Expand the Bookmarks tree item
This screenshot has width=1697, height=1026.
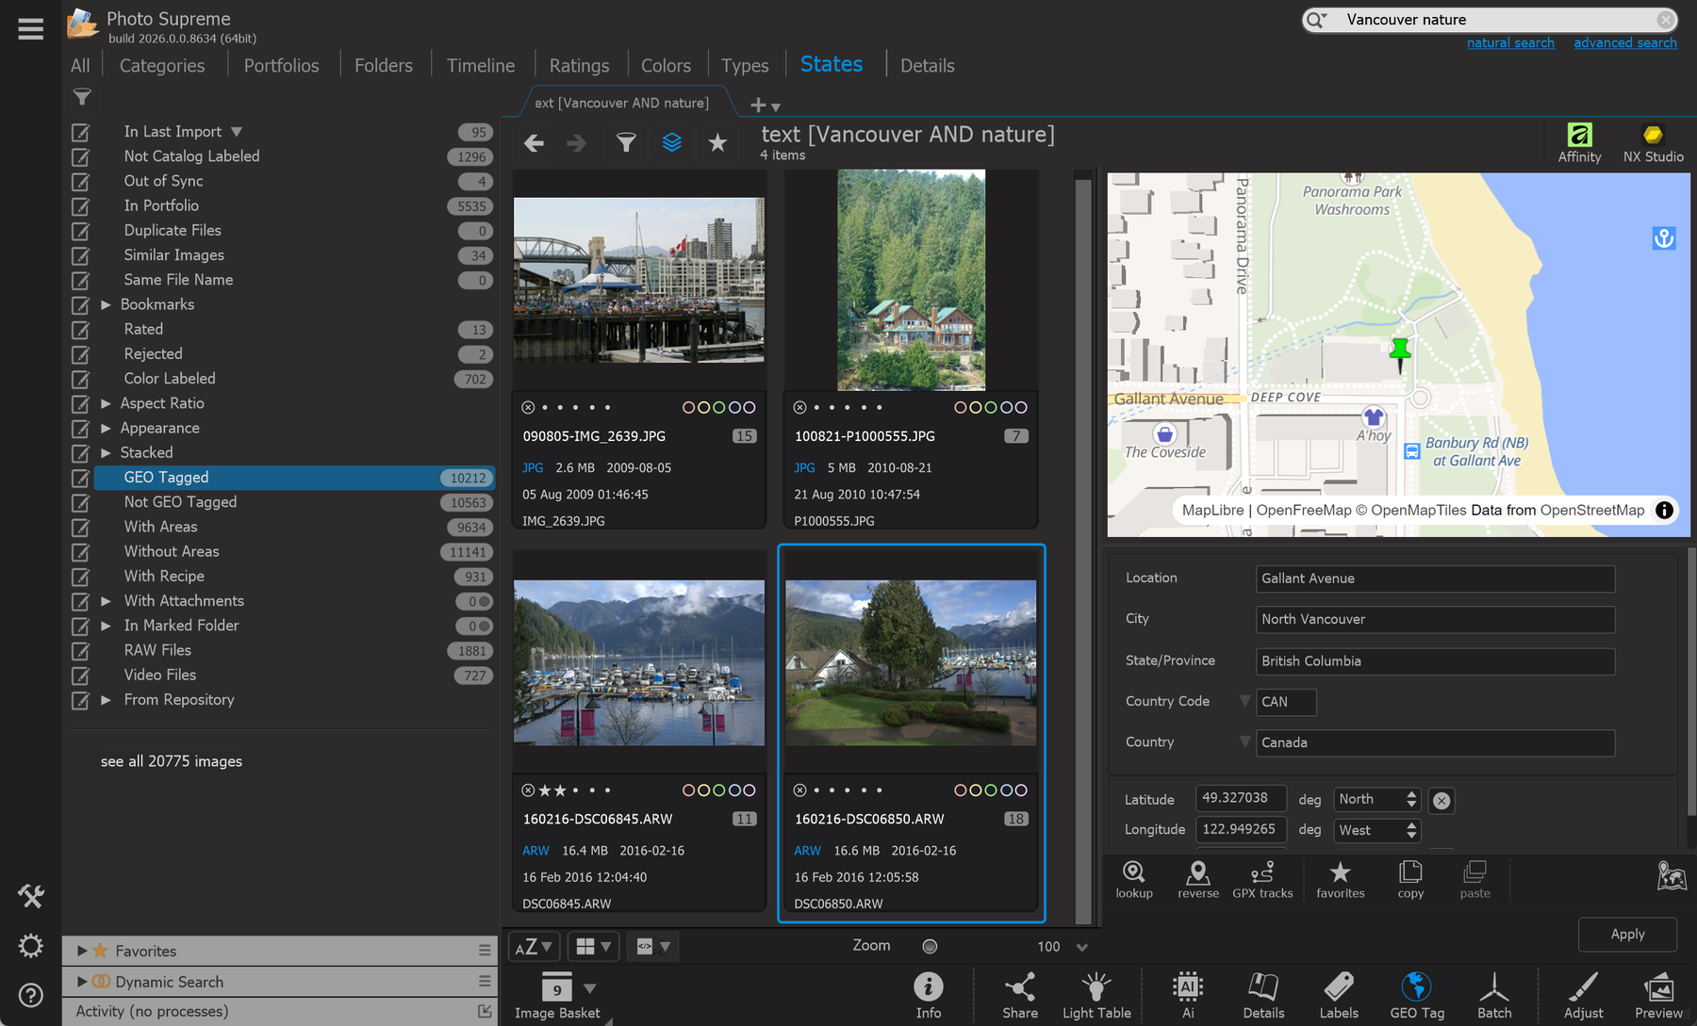(x=106, y=304)
